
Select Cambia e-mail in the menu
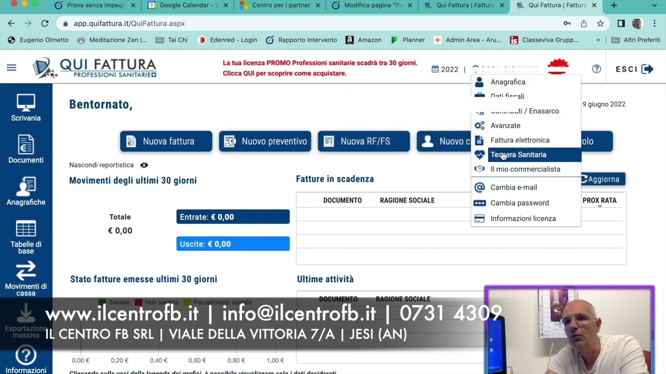[x=526, y=188]
